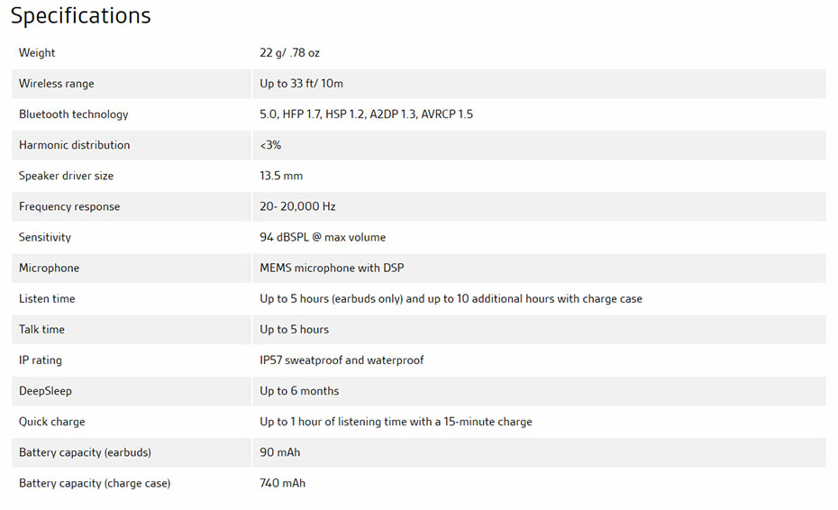Select the Listen time label

(x=47, y=299)
